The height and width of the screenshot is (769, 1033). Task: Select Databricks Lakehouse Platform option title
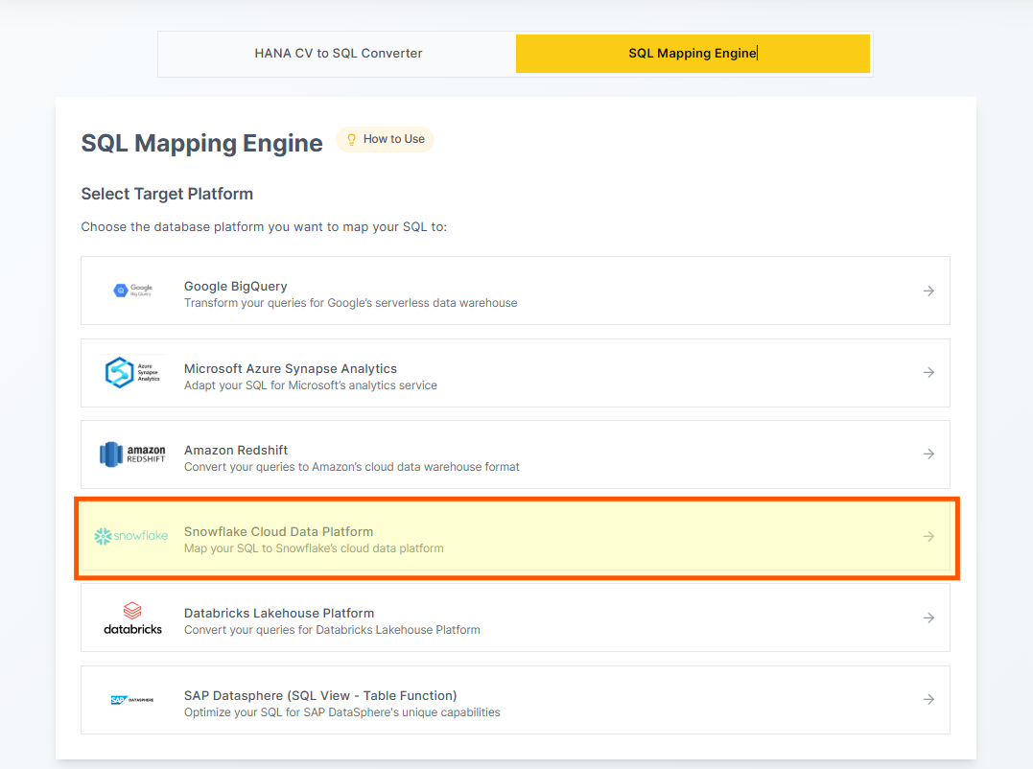[279, 613]
